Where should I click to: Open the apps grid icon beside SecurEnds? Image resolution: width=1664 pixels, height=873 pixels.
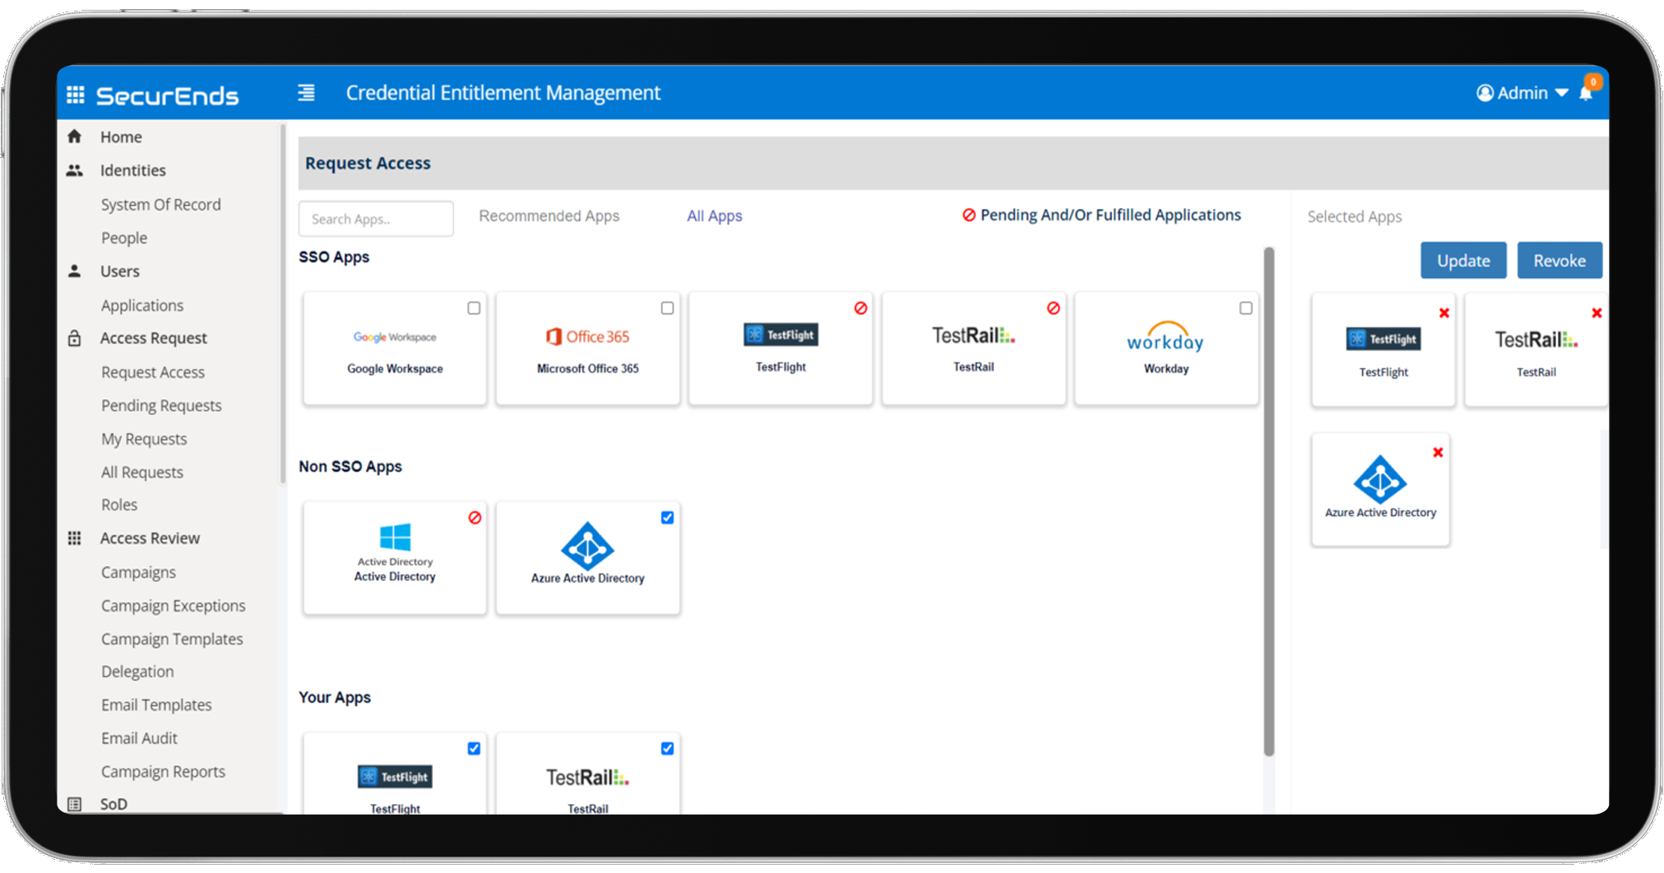(76, 95)
